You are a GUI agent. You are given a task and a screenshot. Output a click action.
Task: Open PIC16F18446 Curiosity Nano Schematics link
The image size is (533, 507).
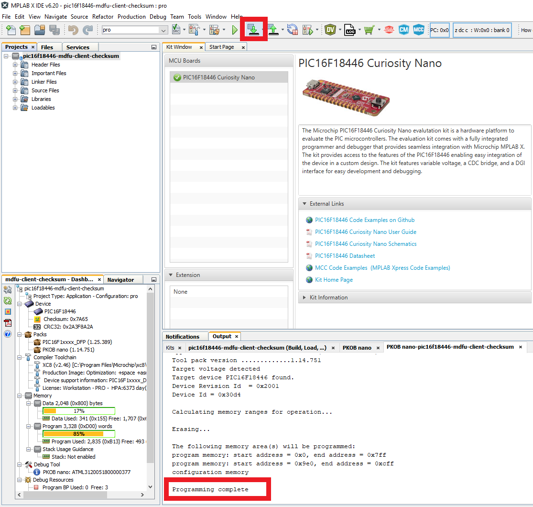[x=365, y=244]
